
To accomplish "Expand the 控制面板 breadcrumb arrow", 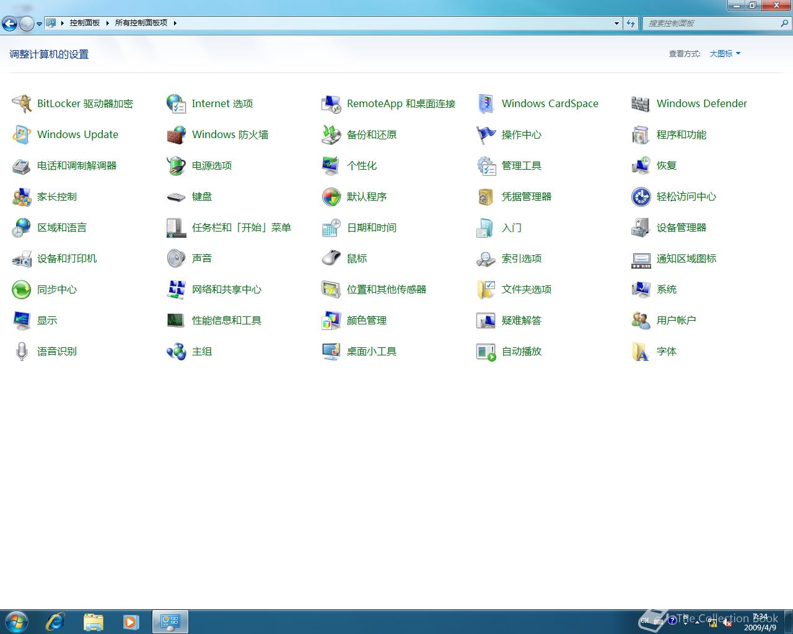I will 107,23.
